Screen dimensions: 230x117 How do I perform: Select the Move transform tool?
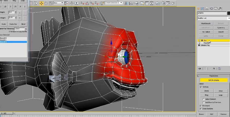pos(41,3)
